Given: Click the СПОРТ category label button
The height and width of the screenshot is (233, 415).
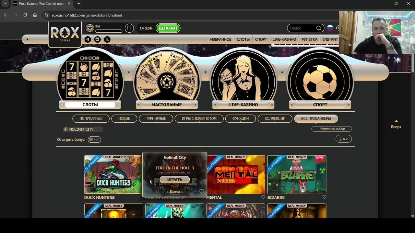Looking at the screenshot, I should click(x=320, y=105).
